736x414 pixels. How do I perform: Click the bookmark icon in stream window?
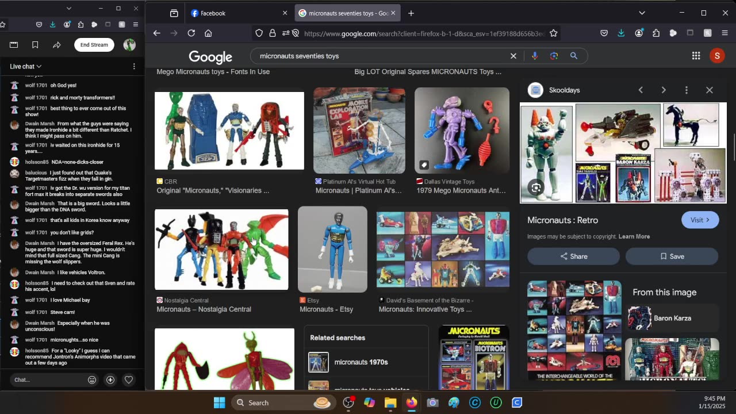click(x=35, y=45)
